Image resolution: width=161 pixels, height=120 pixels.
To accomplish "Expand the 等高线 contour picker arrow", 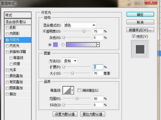I will point(72,90).
